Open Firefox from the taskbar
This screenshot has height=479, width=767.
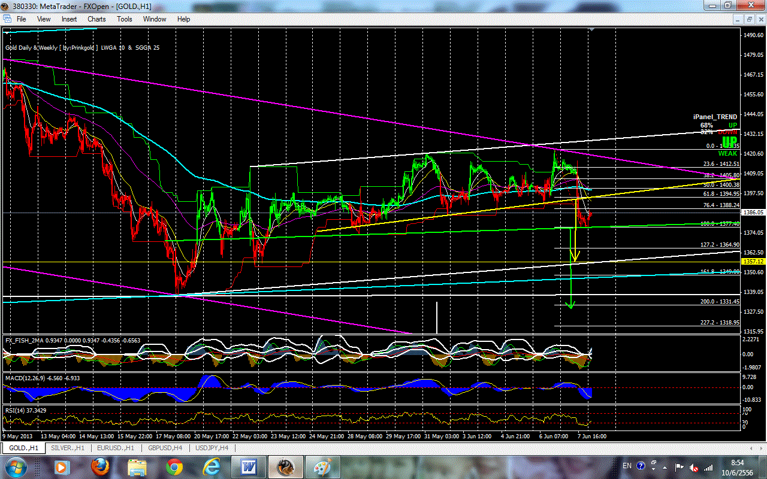coord(99,466)
